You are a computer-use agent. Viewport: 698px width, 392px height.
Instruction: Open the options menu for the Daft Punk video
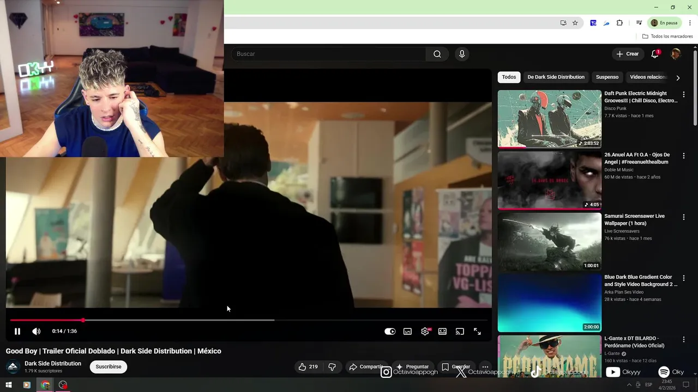pyautogui.click(x=684, y=95)
